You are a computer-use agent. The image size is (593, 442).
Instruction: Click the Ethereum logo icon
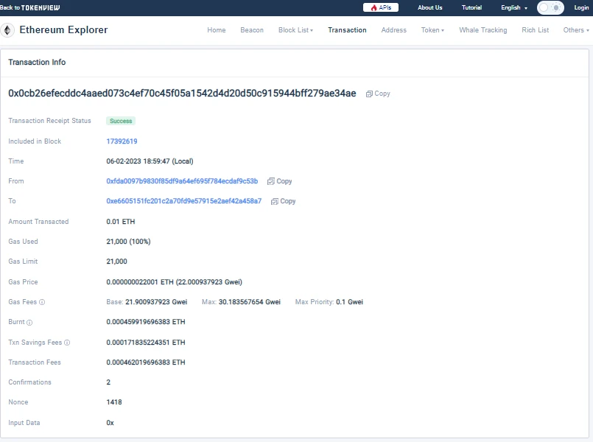pos(8,30)
